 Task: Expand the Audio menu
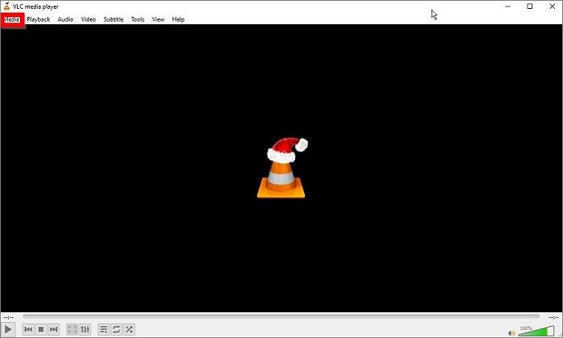tap(65, 19)
